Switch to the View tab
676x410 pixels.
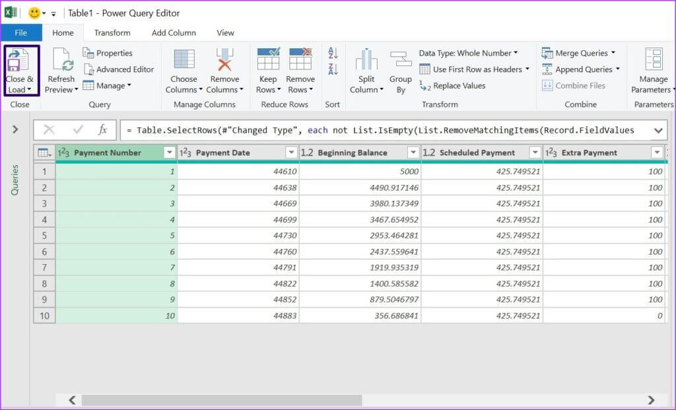point(225,33)
